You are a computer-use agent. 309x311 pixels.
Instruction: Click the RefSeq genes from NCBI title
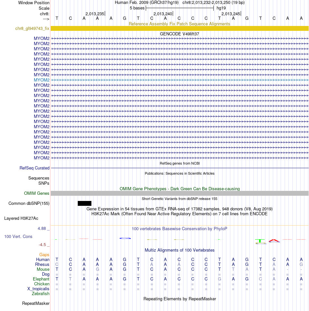click(x=180, y=163)
